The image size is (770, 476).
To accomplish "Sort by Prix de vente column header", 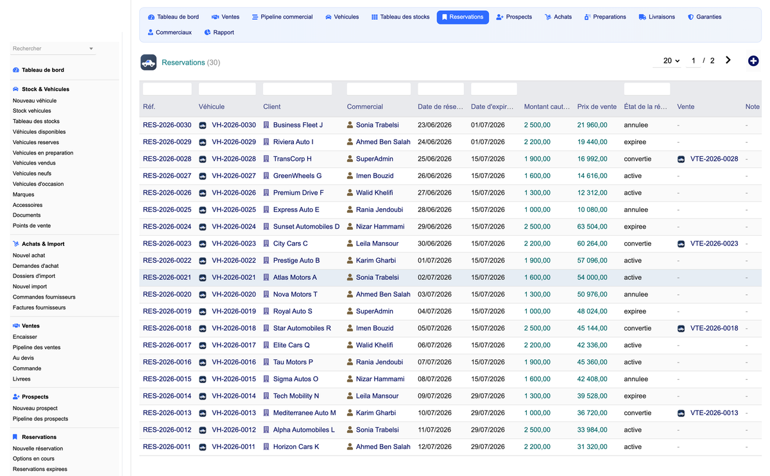I will point(597,107).
